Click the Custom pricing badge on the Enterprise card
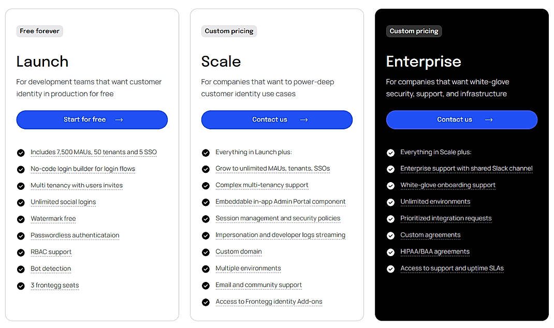 (414, 31)
